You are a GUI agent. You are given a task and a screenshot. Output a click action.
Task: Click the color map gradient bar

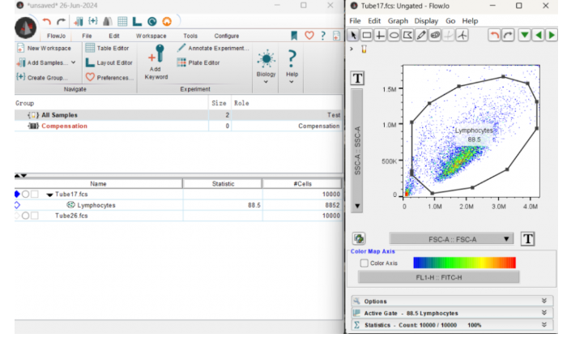point(464,263)
